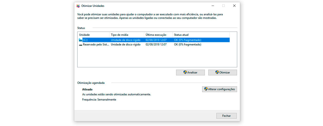Select the (C:) drive row

pos(154,40)
